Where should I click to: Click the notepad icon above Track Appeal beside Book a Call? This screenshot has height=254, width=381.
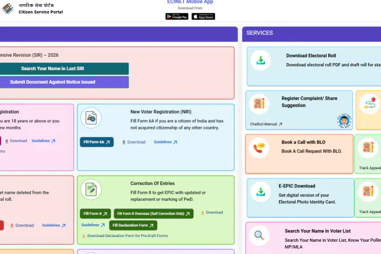368,147
